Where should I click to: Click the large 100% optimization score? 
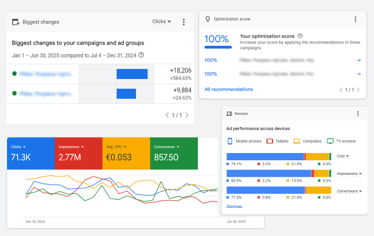click(x=216, y=39)
